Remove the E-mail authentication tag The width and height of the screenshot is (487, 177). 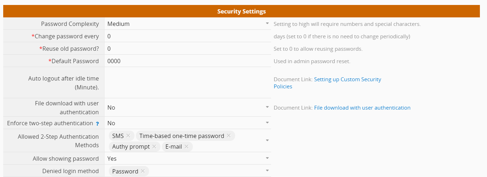(186, 146)
